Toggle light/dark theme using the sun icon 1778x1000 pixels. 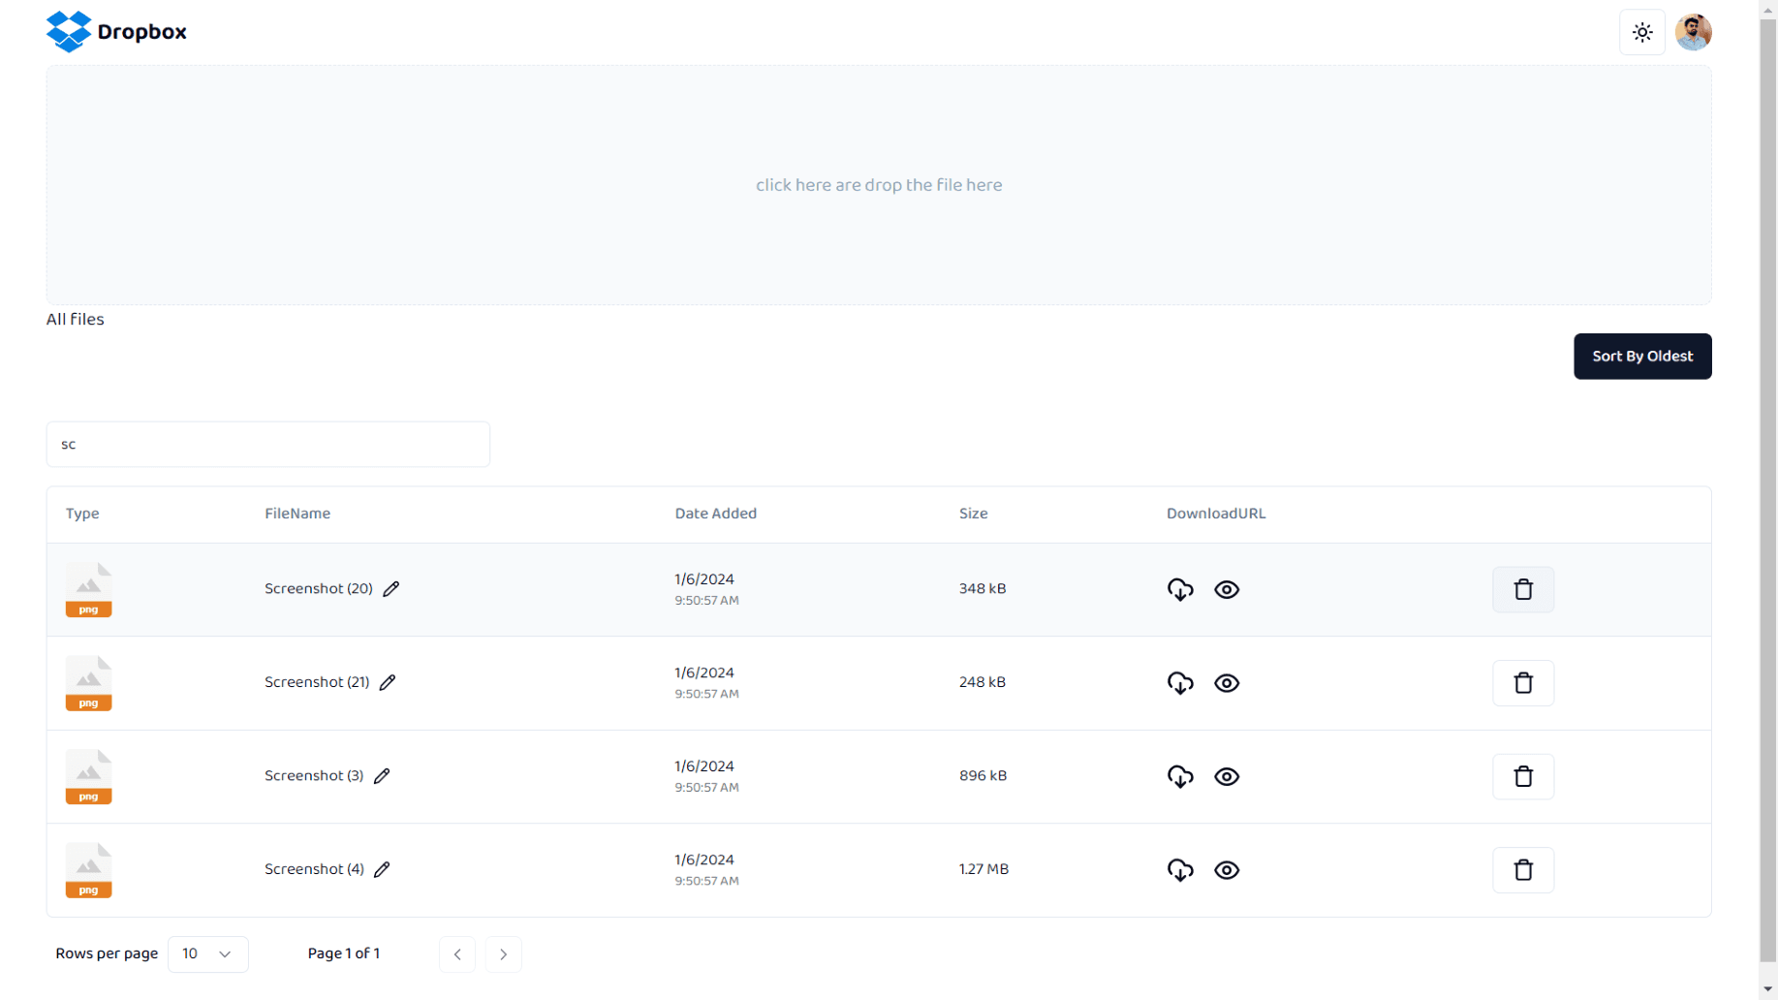(1641, 32)
